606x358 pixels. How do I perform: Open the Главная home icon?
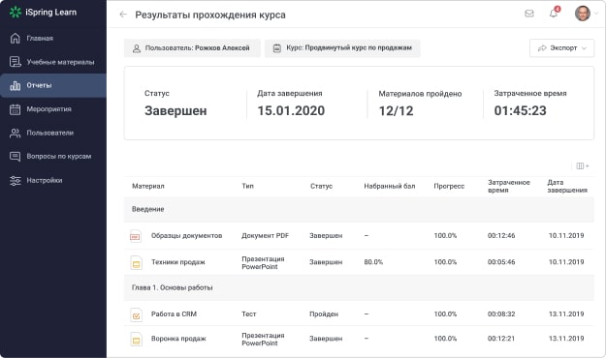point(16,38)
